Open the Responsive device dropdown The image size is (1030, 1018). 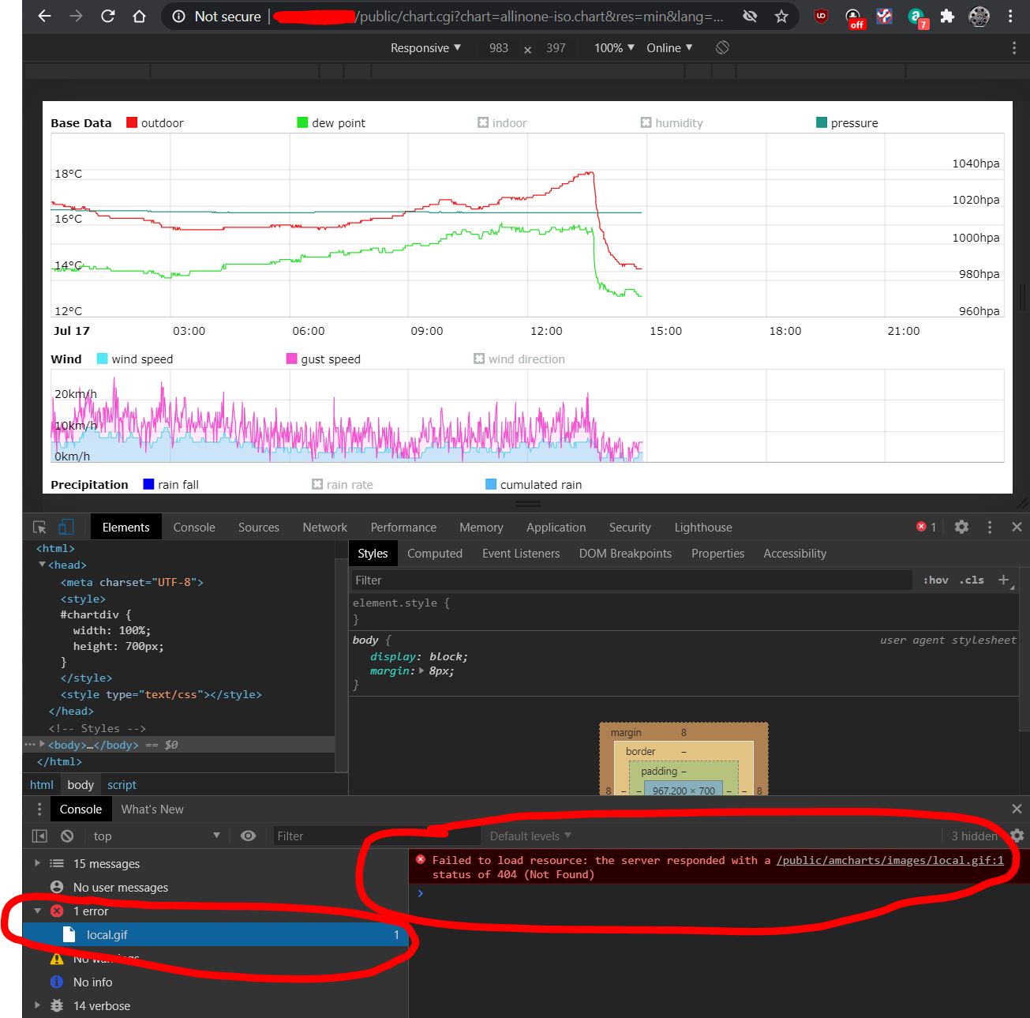coord(425,48)
